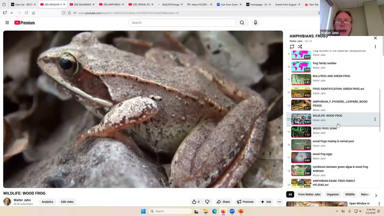Like the video with thumbs up
384x216 pixels.
coord(196,202)
